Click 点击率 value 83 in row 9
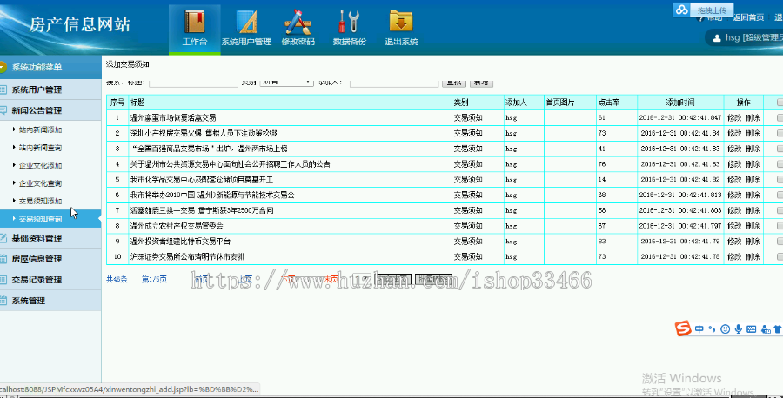Screen dimensions: 783x398 point(602,242)
